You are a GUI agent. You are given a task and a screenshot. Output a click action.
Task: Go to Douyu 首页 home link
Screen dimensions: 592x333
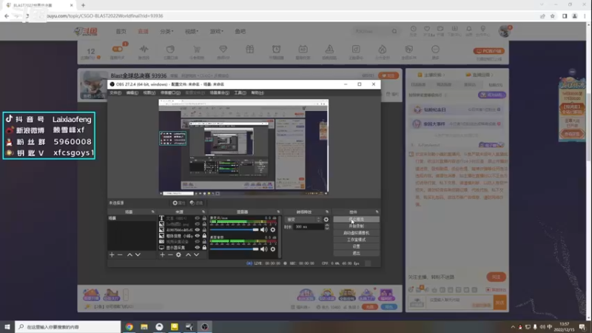(121, 31)
